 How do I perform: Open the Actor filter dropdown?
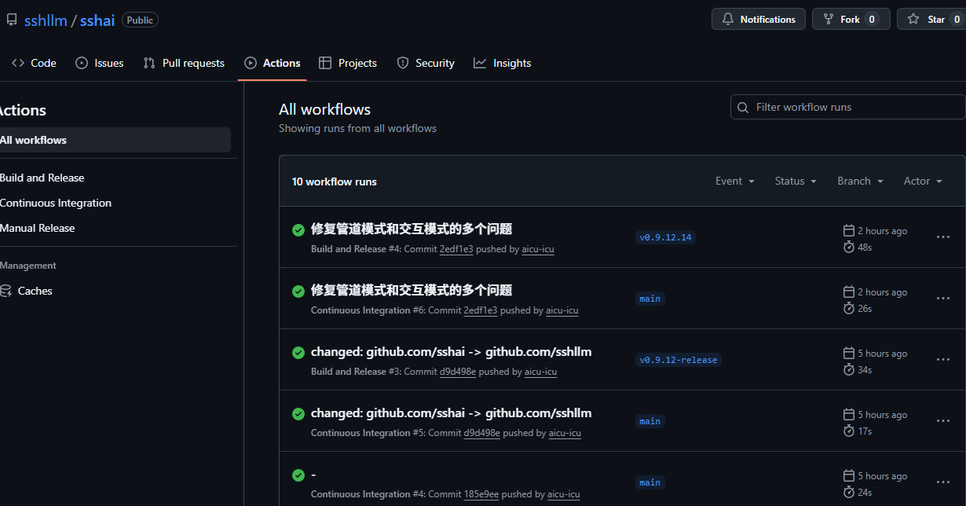point(922,181)
